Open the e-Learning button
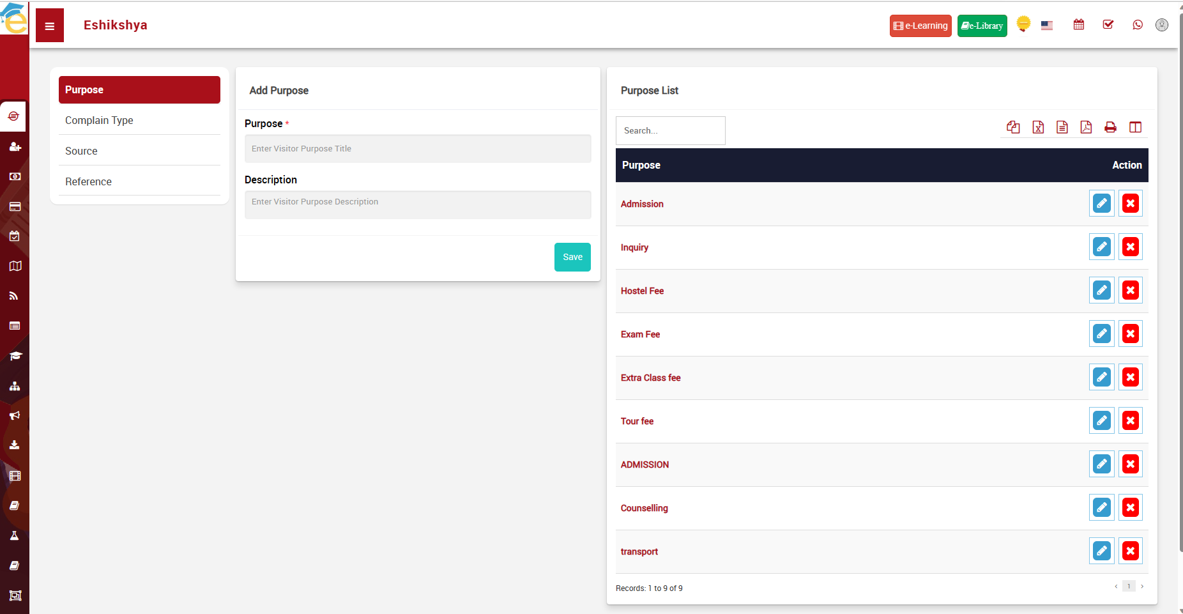This screenshot has width=1183, height=614. tap(920, 26)
